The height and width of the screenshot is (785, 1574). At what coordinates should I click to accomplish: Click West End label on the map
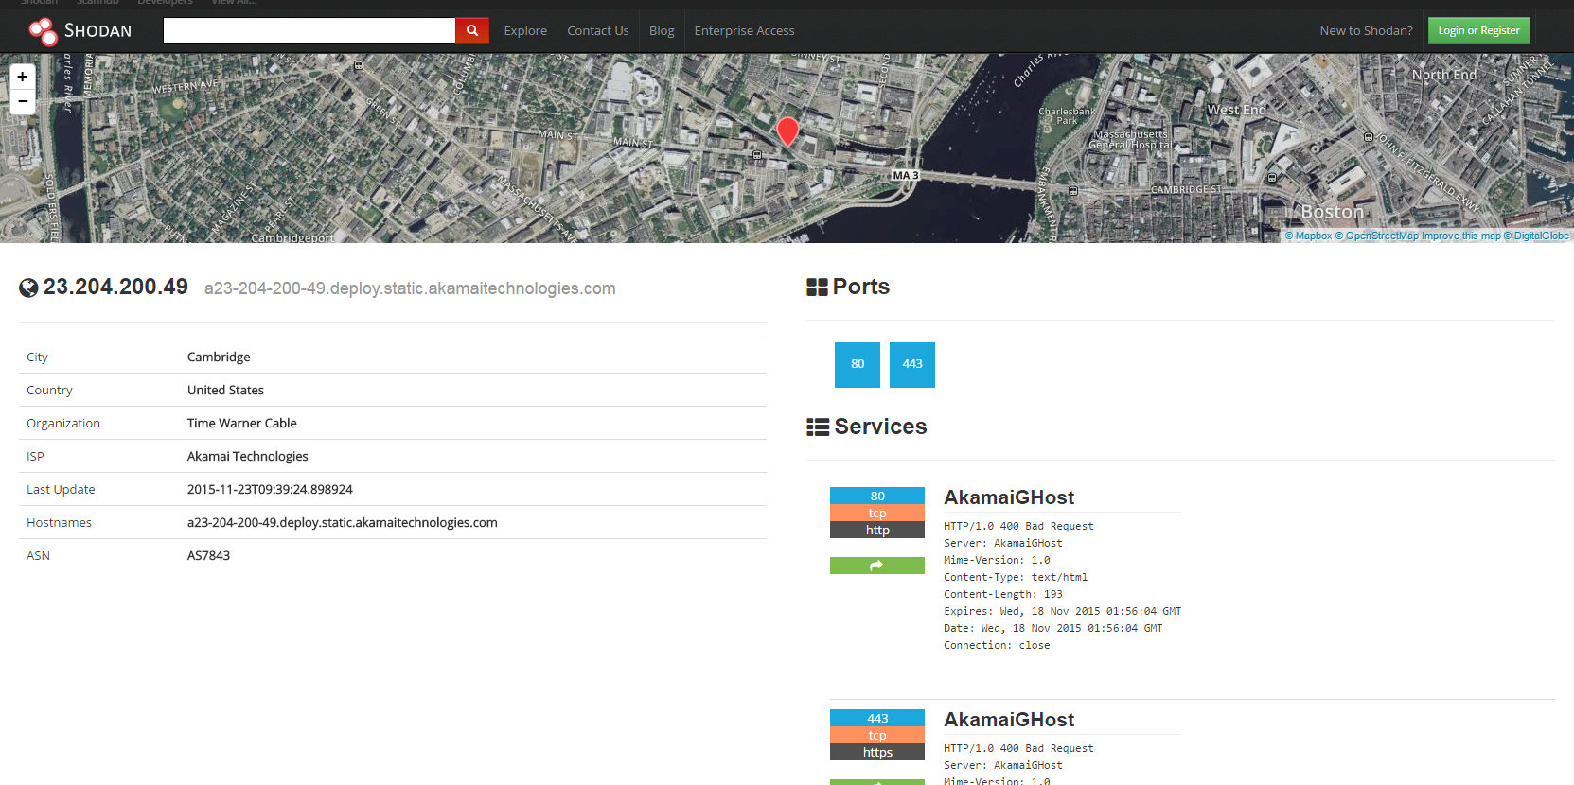click(x=1236, y=110)
